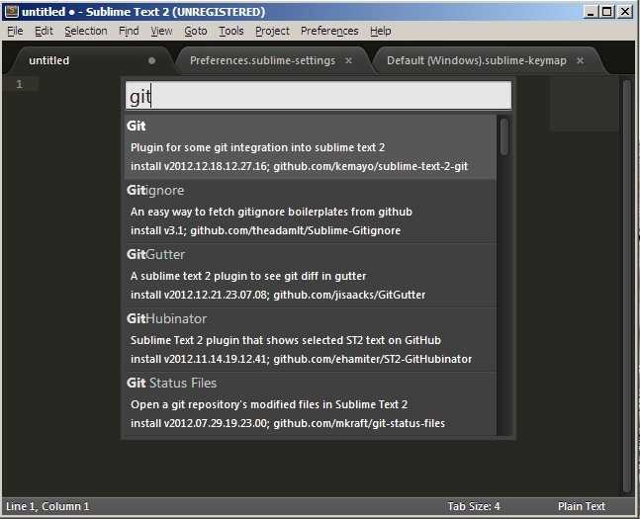Close the Default (Windows).sublime-keymap tab
The height and width of the screenshot is (519, 640).
coord(580,60)
